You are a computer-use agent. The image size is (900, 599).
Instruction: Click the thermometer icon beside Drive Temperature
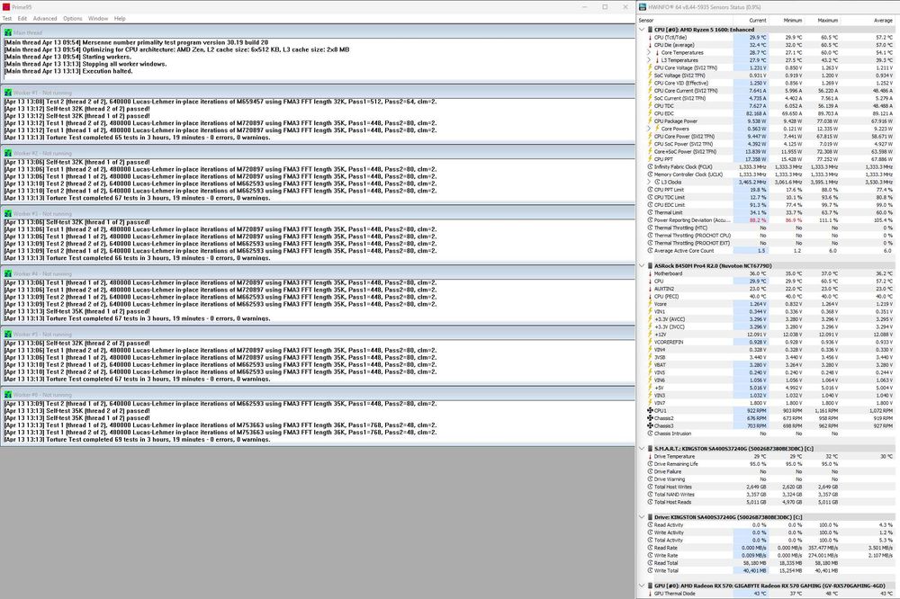pyautogui.click(x=650, y=457)
